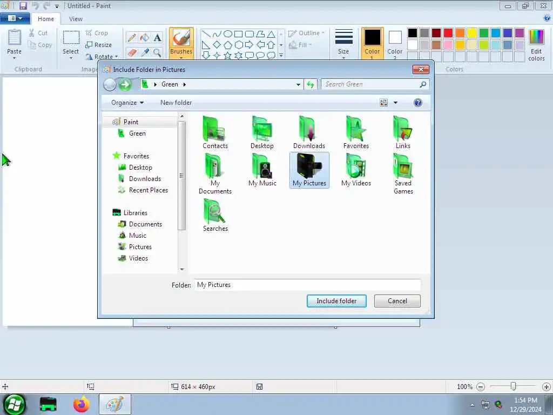The width and height of the screenshot is (553, 415).
Task: Click the refresh button beside address bar
Action: (311, 84)
